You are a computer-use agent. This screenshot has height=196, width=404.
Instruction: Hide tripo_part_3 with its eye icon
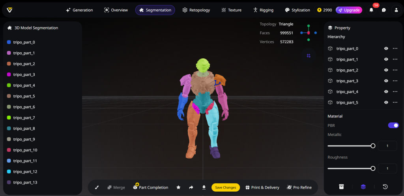click(386, 81)
